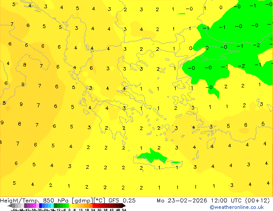Image resolution: width=273 pixels, height=211 pixels.
Task: Open the weatheronline.co.uk link
Action: click(x=237, y=207)
